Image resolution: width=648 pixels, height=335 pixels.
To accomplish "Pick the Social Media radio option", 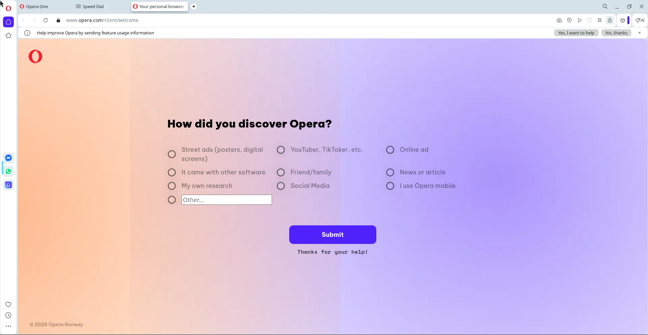I will click(281, 186).
